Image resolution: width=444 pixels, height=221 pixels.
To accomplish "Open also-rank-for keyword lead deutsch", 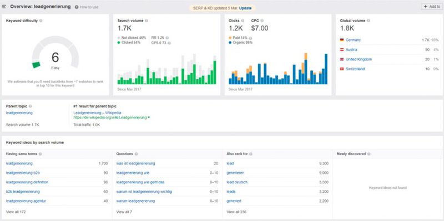I will click(237, 182).
